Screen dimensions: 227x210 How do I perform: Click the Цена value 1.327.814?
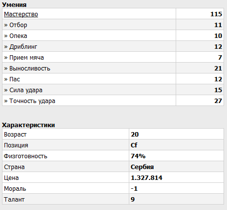point(147,177)
